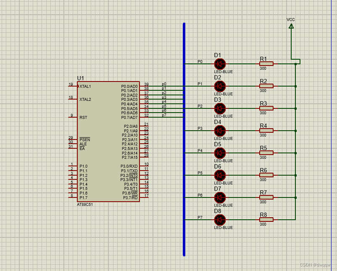Click the lowercase p0 wire label
The height and width of the screenshot is (271, 337).
click(164, 84)
